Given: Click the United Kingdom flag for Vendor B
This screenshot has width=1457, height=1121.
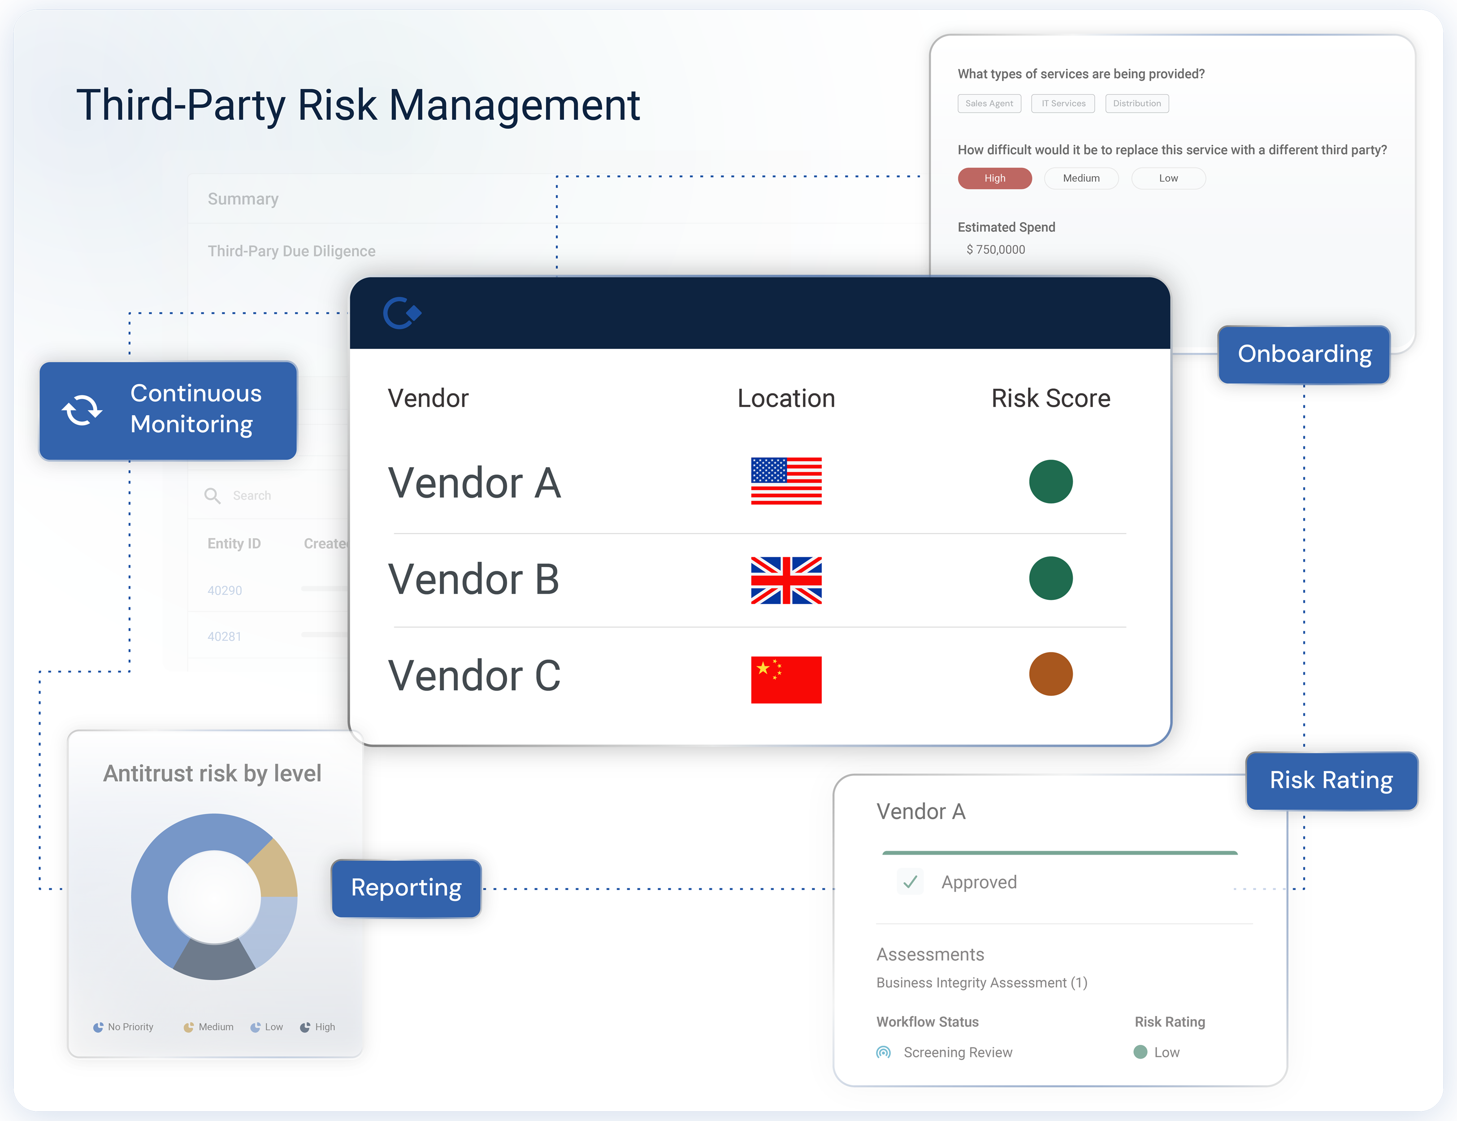Looking at the screenshot, I should tap(786, 581).
